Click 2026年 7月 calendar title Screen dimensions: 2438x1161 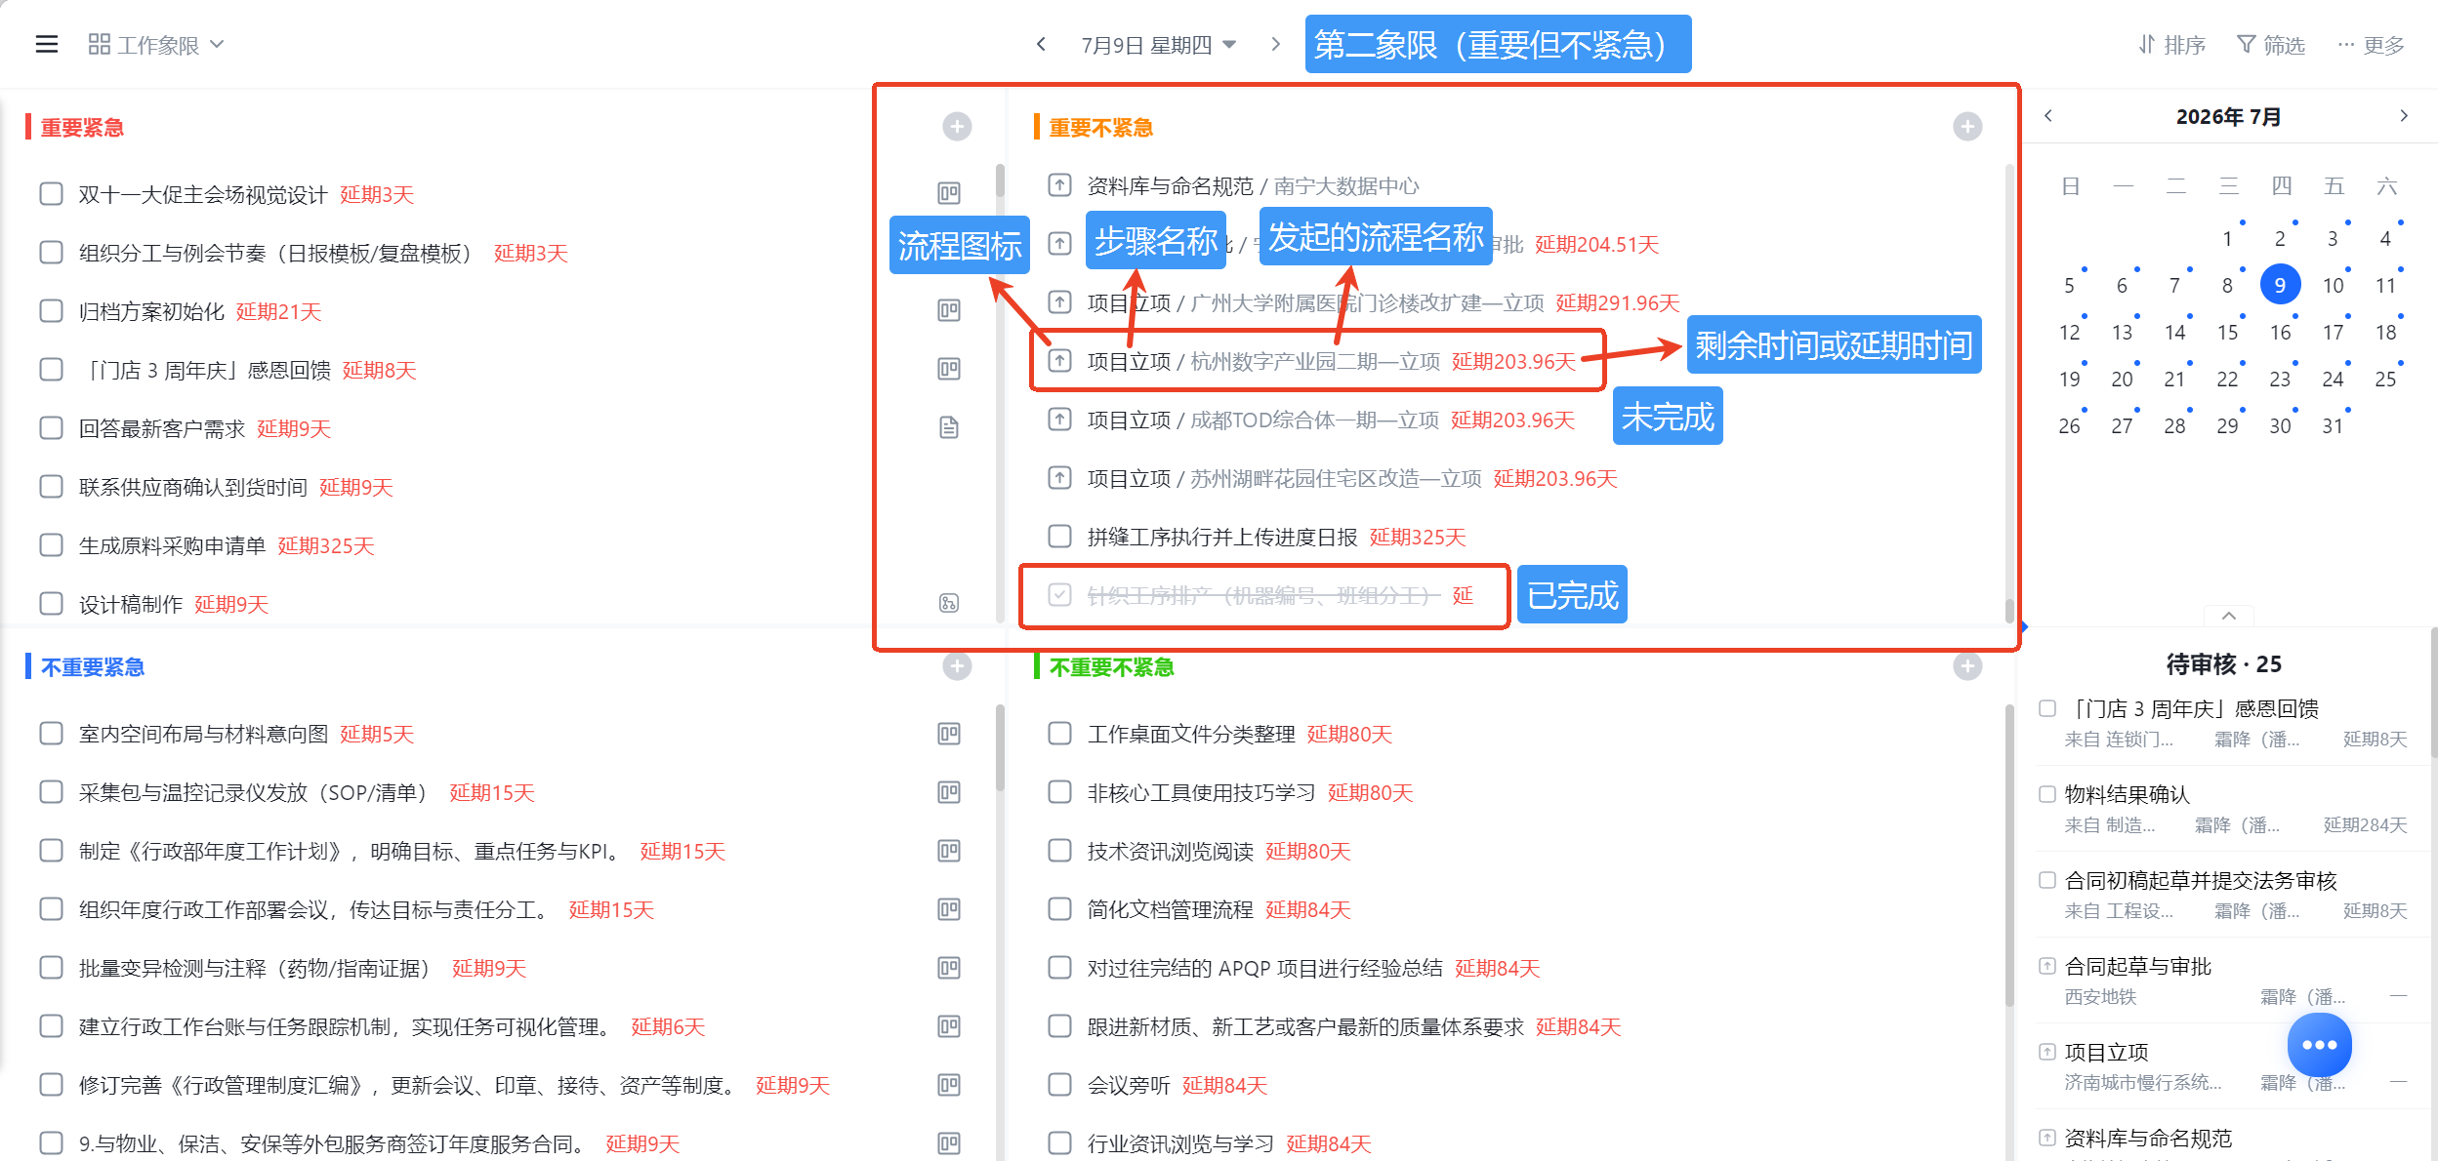[x=2228, y=116]
